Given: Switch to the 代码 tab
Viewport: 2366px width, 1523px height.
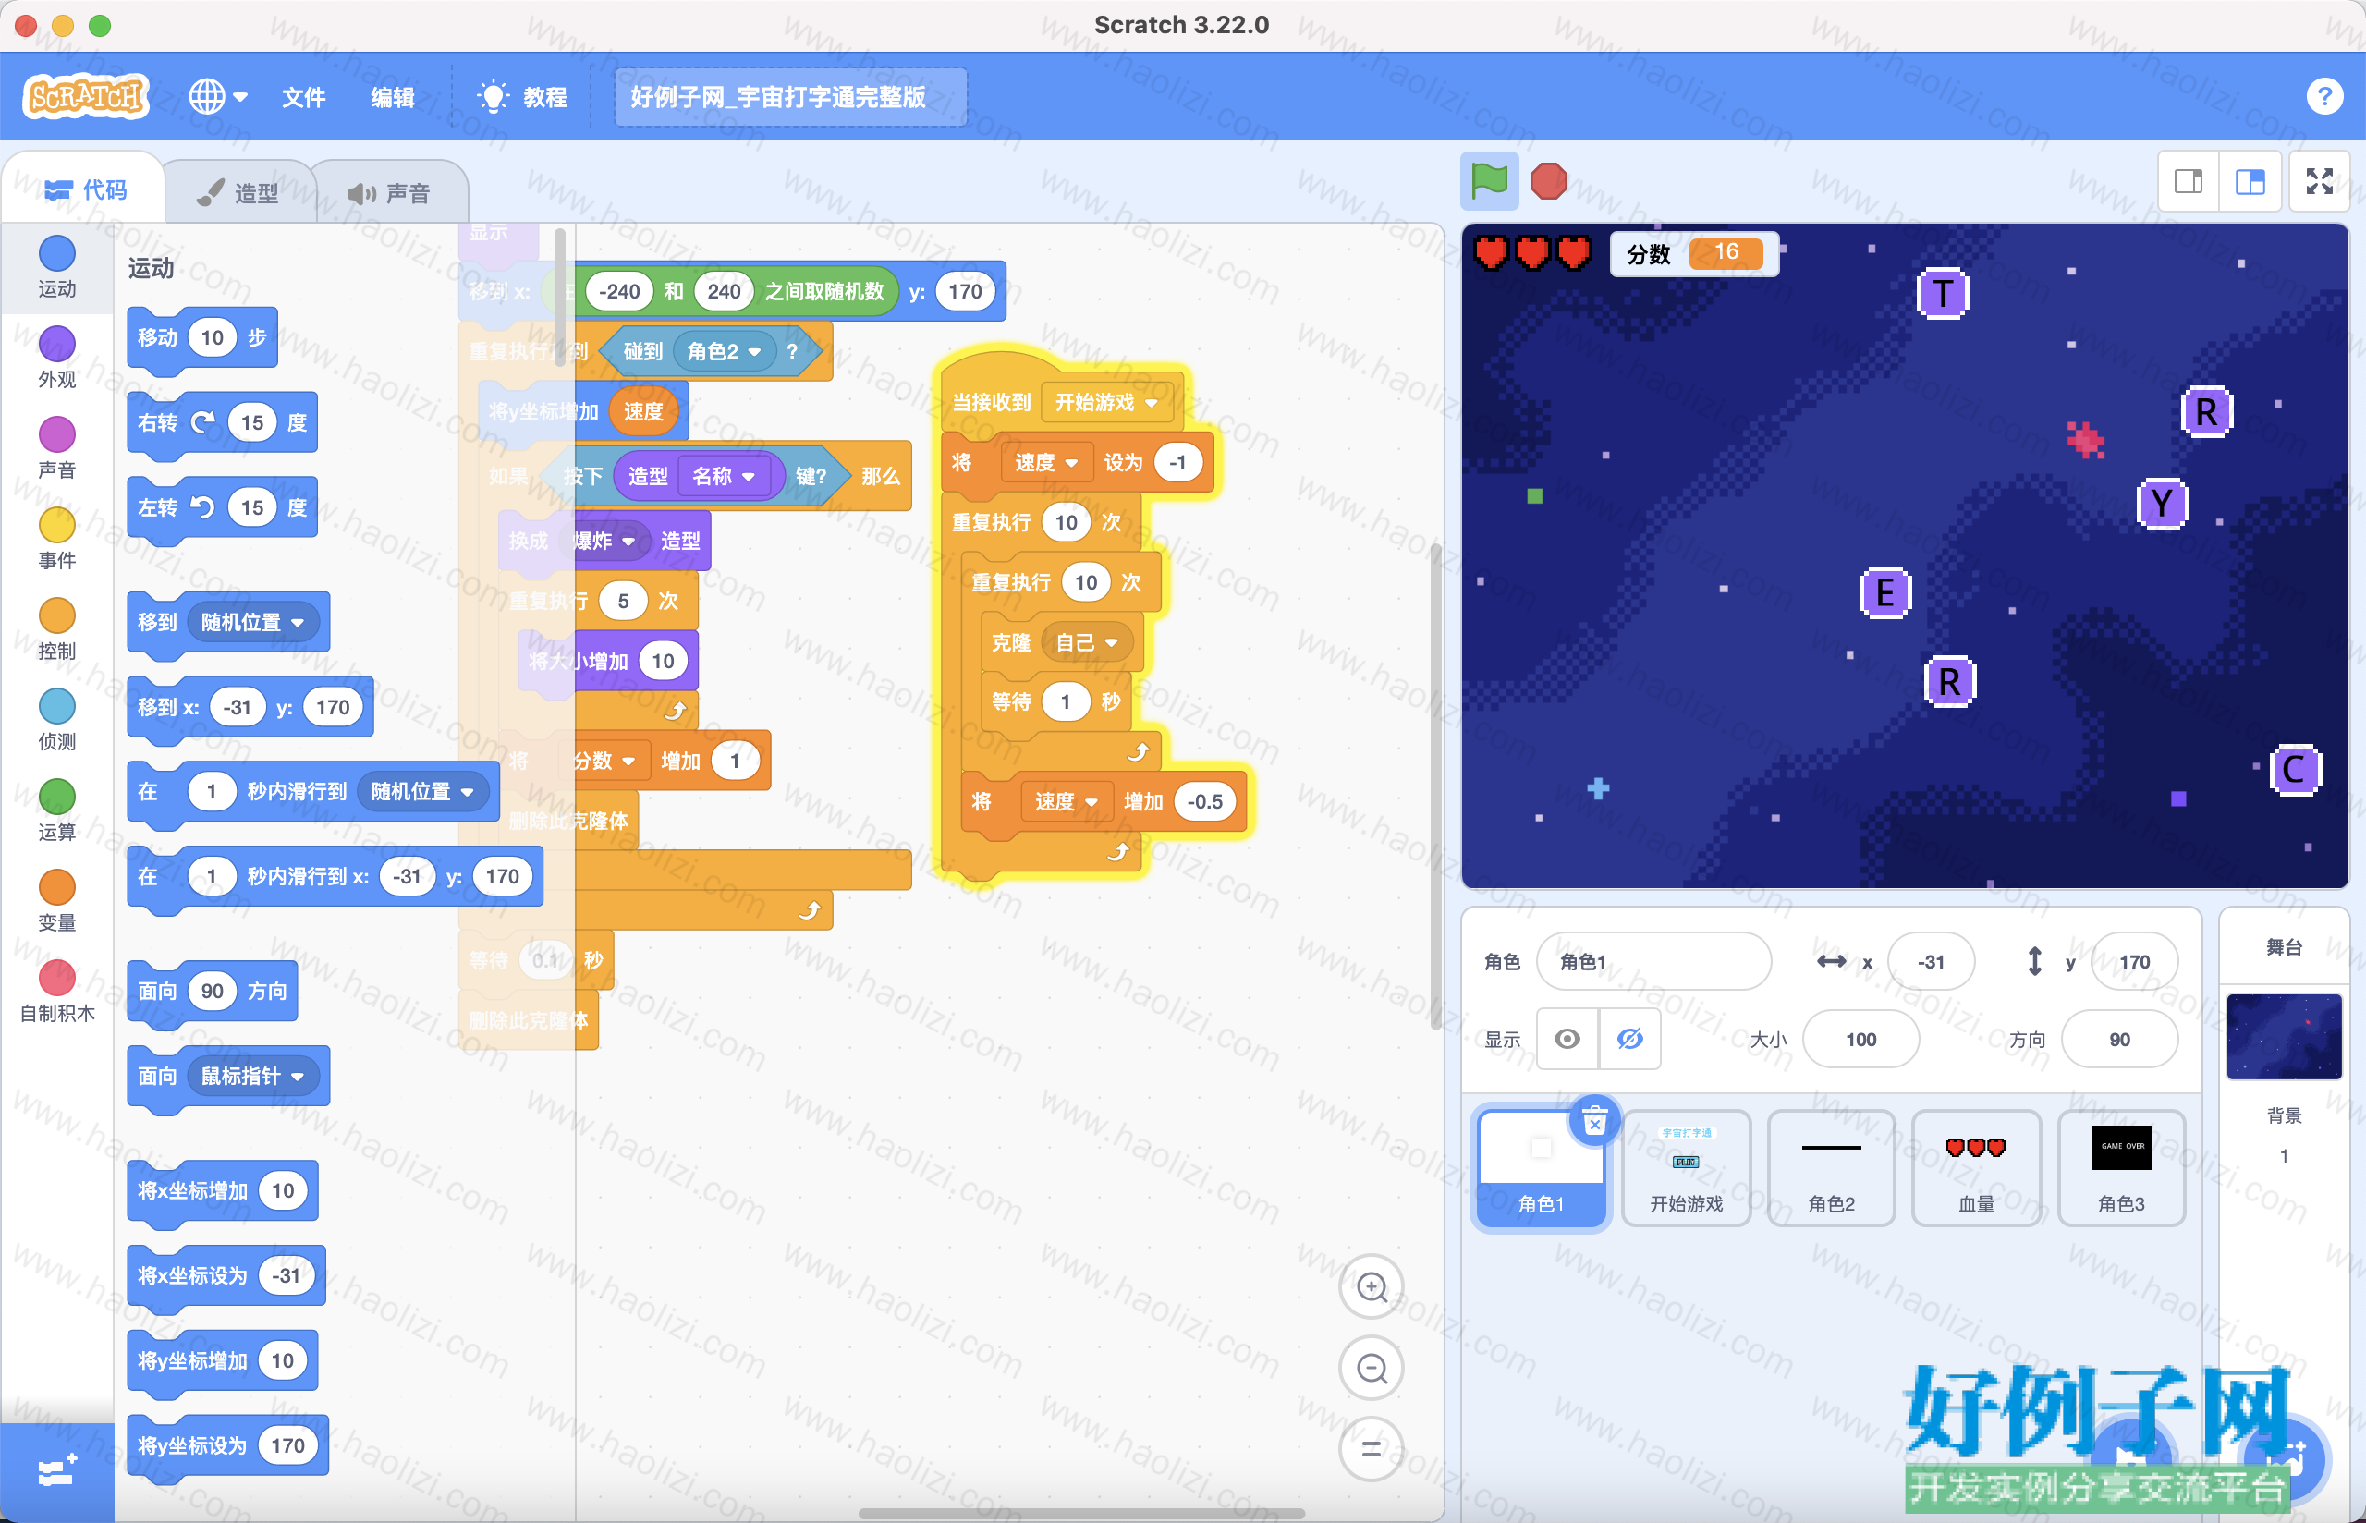Looking at the screenshot, I should click(86, 189).
